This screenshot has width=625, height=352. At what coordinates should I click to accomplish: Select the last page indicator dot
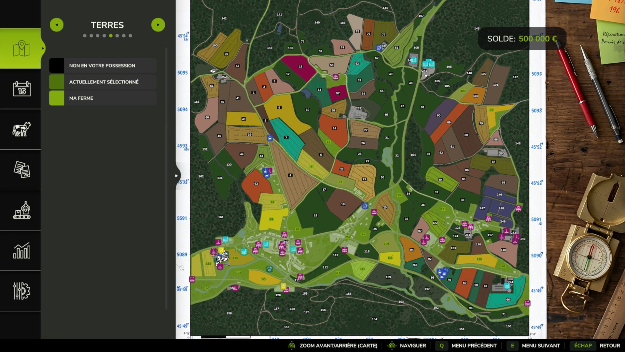(x=130, y=36)
